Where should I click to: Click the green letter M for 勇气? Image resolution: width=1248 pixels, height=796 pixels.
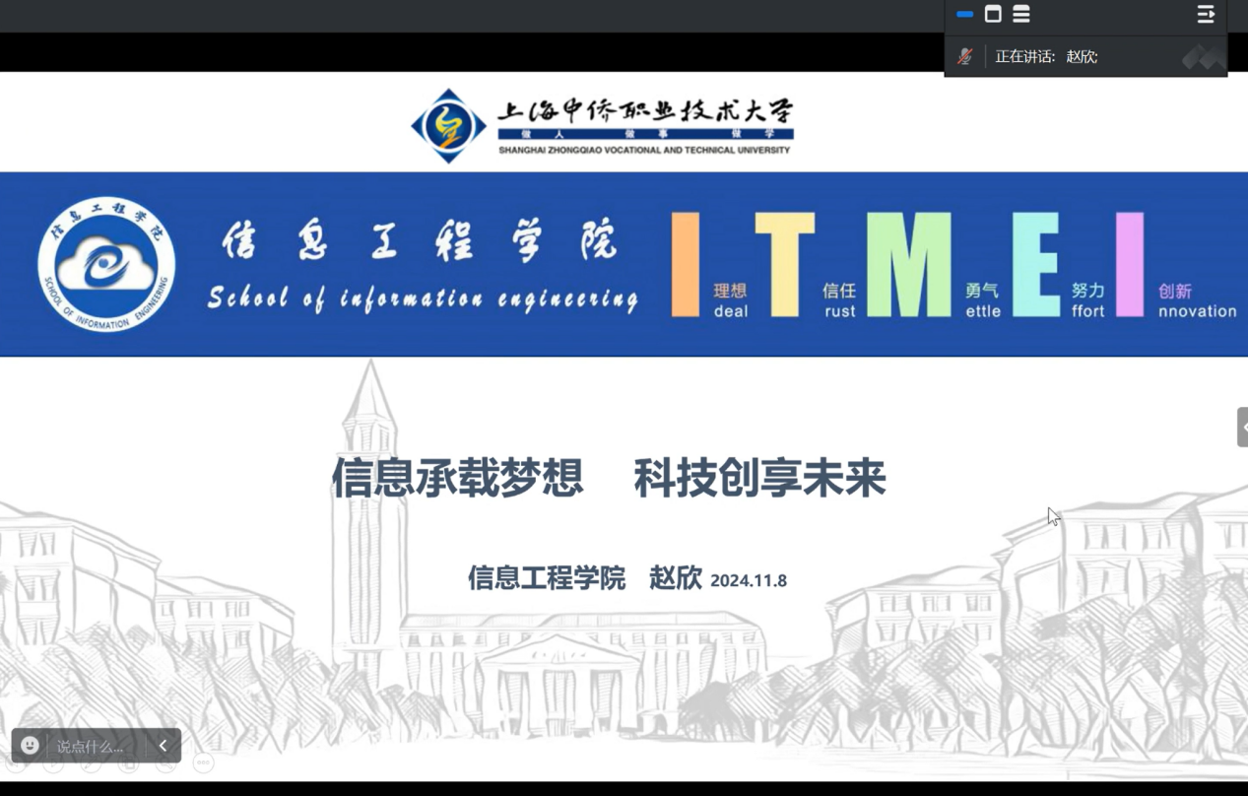coord(908,264)
